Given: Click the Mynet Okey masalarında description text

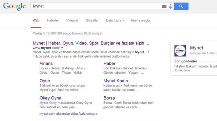Looking at the screenshot, I should pos(66,105).
